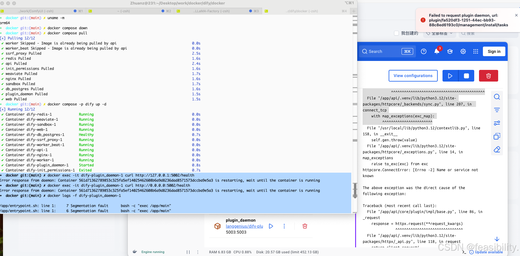This screenshot has width=520, height=256.
Task: Search logs with the magnifier icon
Action: (497, 97)
